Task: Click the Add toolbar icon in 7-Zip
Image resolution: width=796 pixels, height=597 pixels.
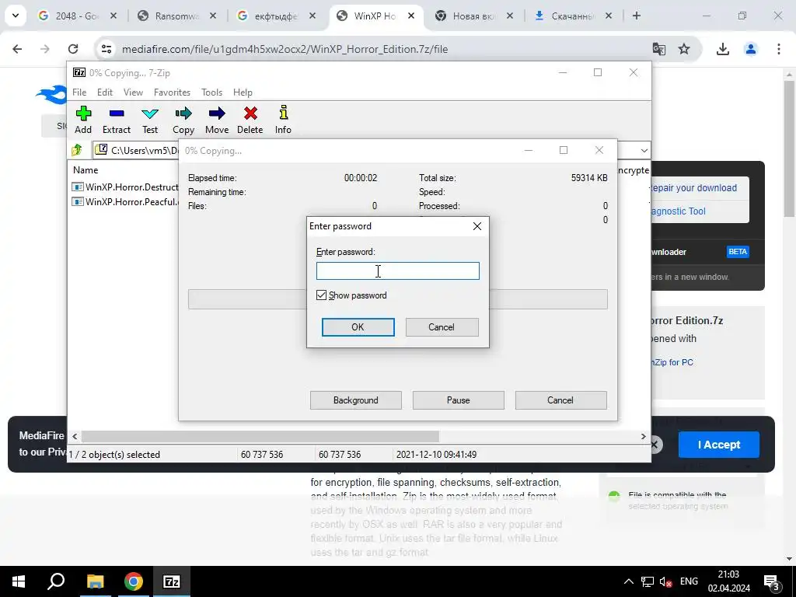Action: click(x=83, y=120)
